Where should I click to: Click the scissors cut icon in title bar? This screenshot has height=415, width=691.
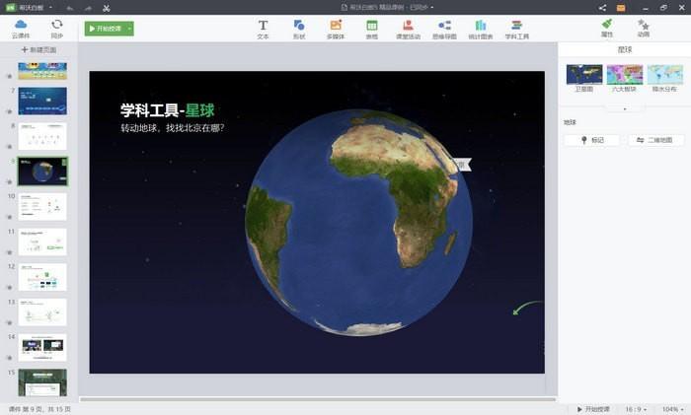[x=106, y=8]
